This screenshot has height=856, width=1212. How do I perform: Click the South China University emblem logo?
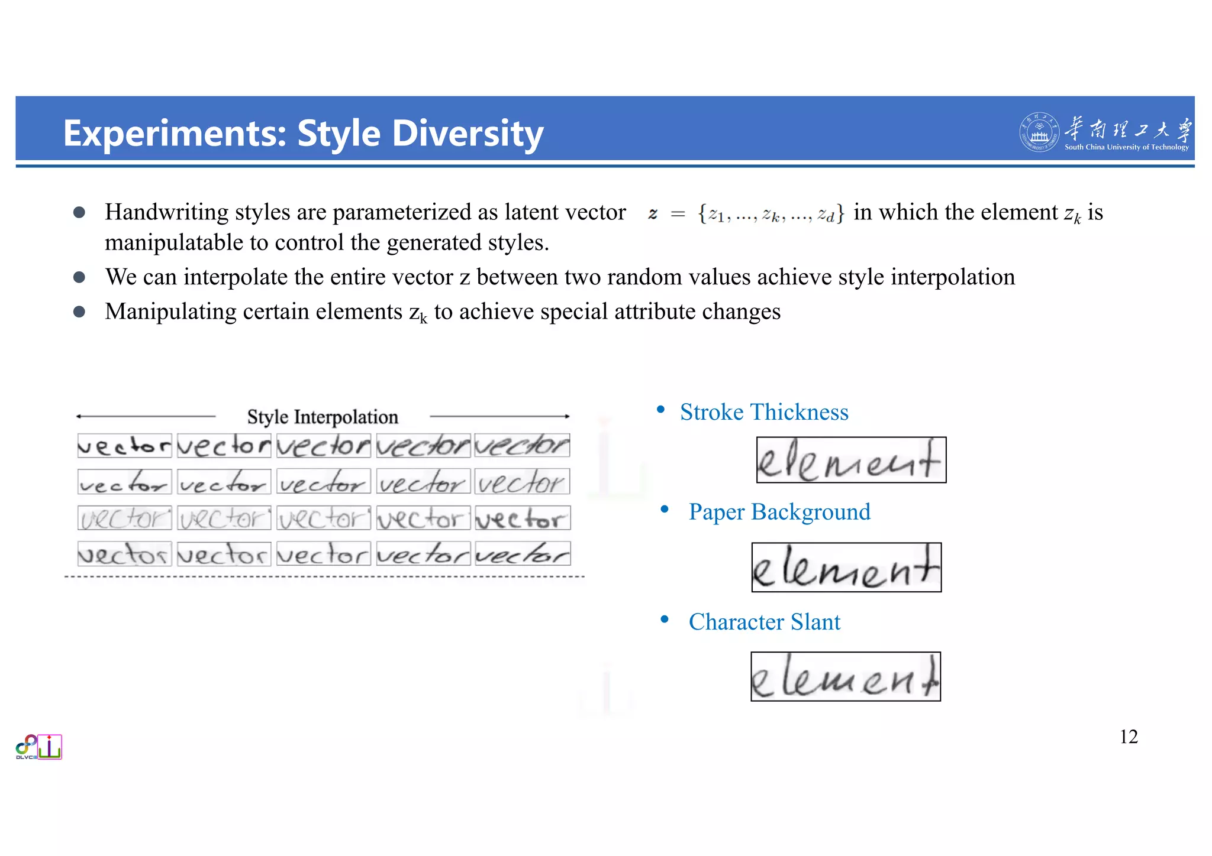[1039, 132]
